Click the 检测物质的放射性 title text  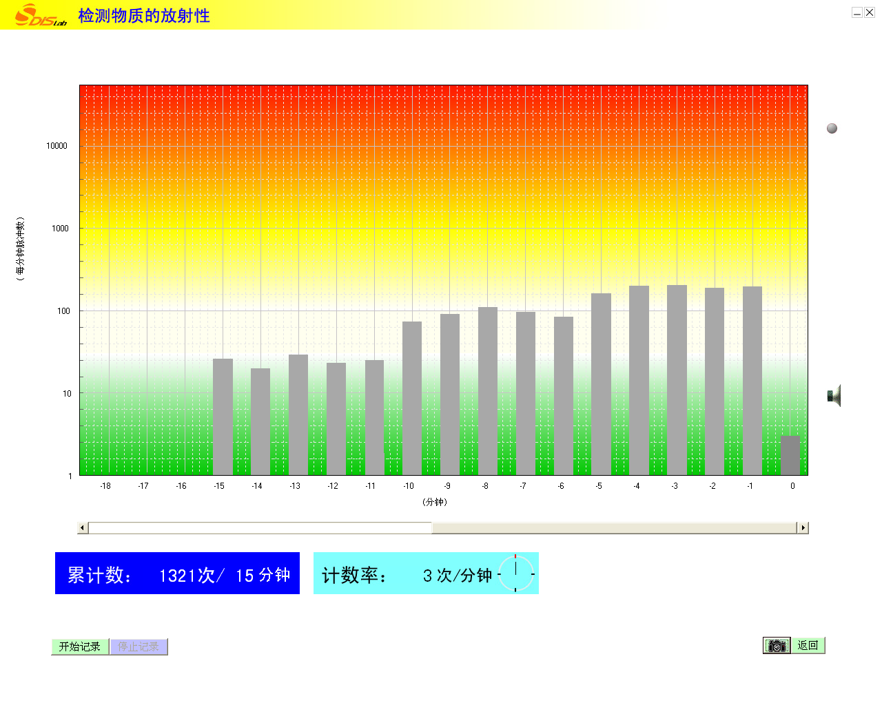click(x=144, y=16)
